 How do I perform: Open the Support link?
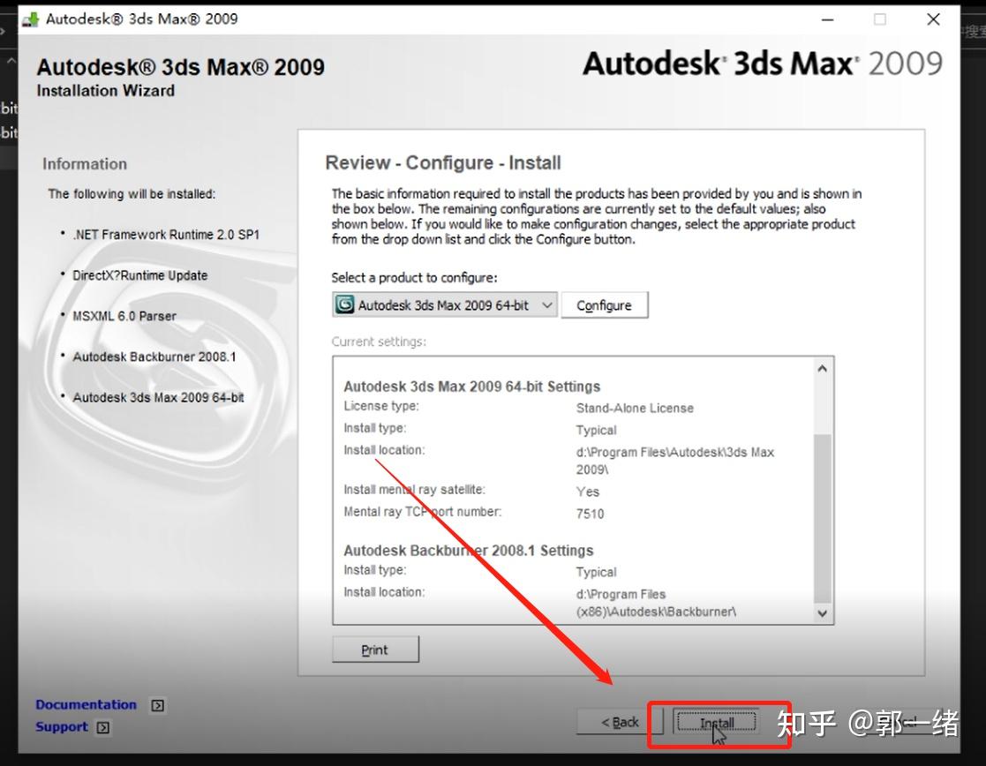coord(62,726)
